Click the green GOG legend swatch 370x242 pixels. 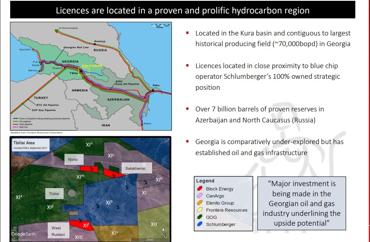tap(199, 217)
